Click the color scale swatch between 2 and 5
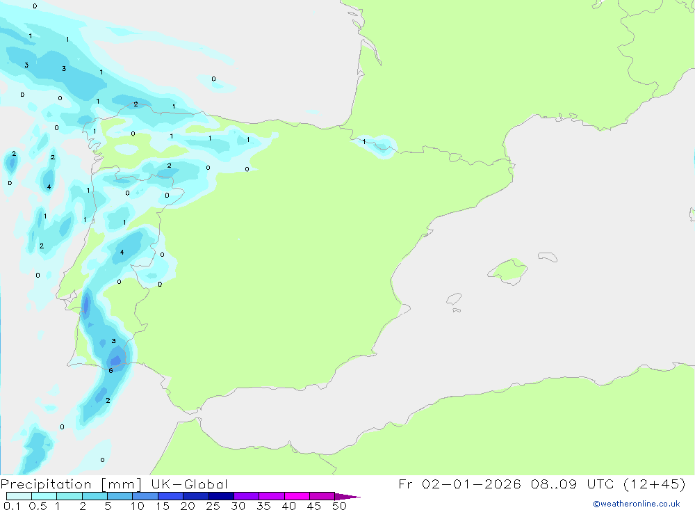Image resolution: width=695 pixels, height=510 pixels. (x=95, y=496)
